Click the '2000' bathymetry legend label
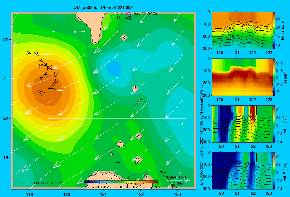This screenshot has width=290, height=197. [x=45, y=183]
